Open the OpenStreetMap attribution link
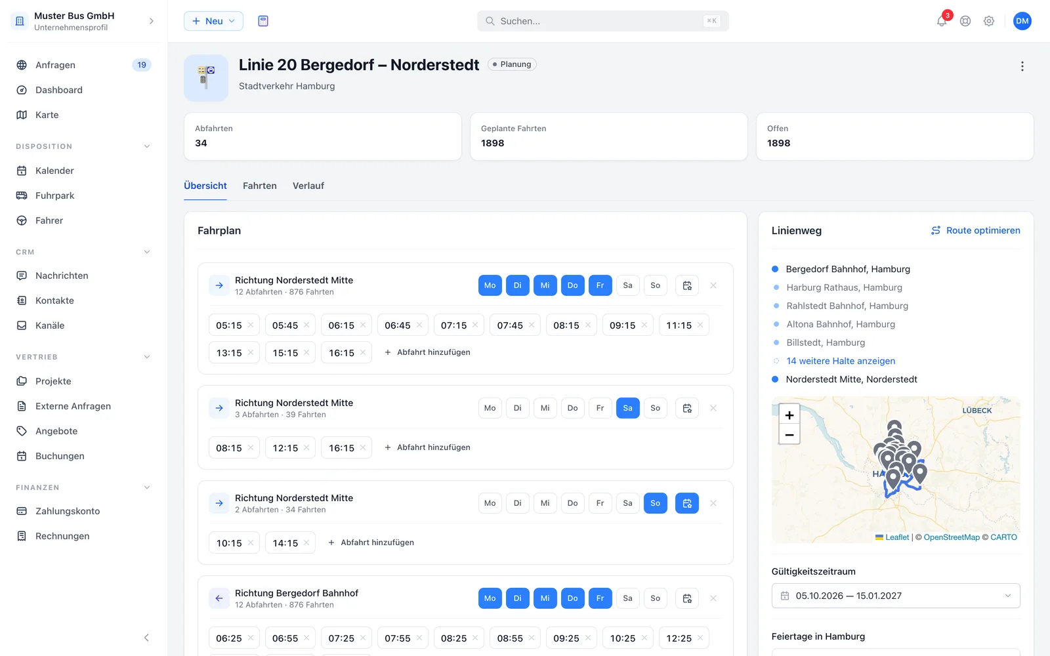This screenshot has width=1050, height=656. click(x=952, y=537)
